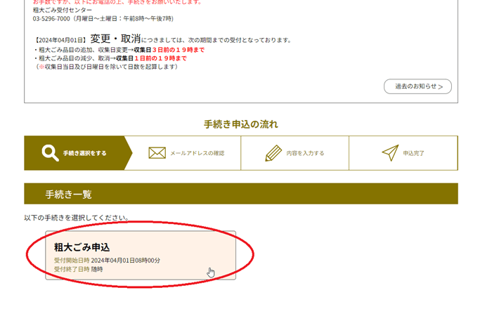Screen dimensions: 492x309
Task: Click 受付開始日時 2024年04月01日08時00分 text
Action: coord(107,261)
